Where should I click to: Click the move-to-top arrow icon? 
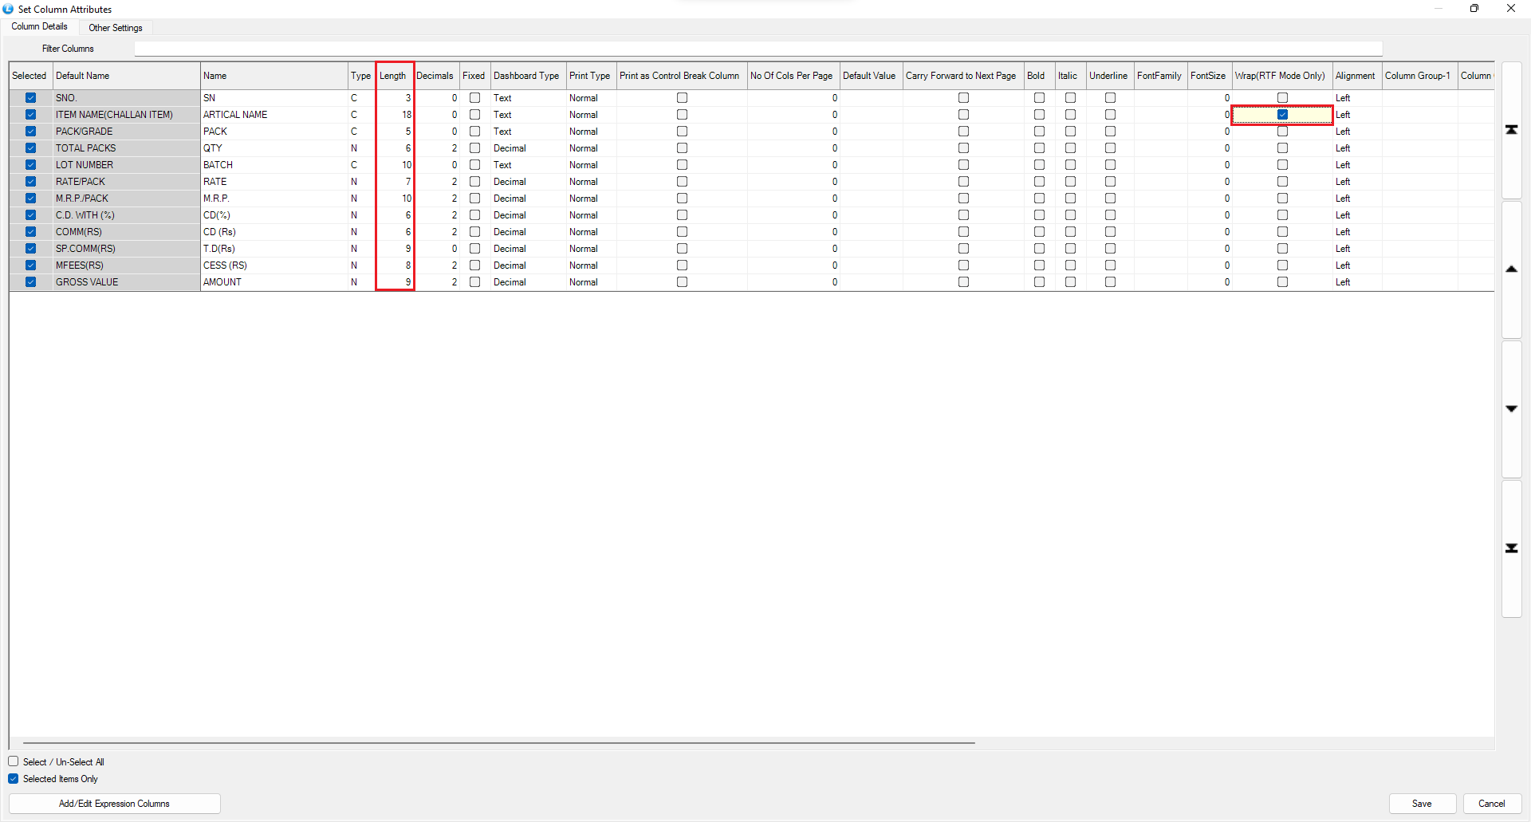1511,130
